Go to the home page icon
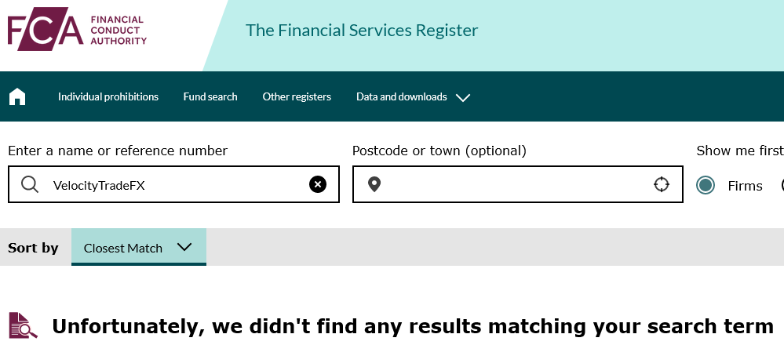The image size is (784, 345). click(x=17, y=96)
